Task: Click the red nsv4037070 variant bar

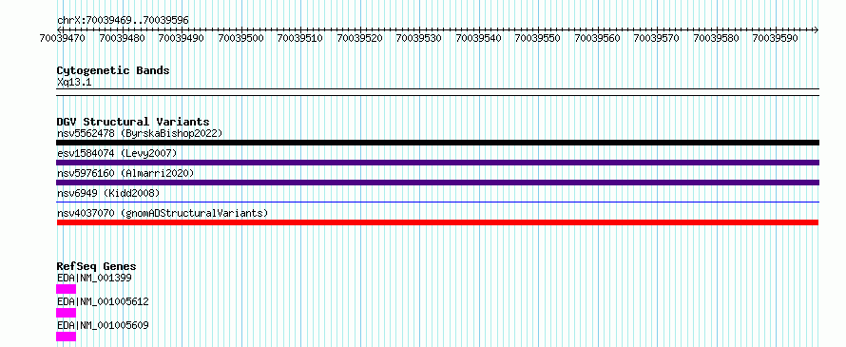Action: coord(437,222)
